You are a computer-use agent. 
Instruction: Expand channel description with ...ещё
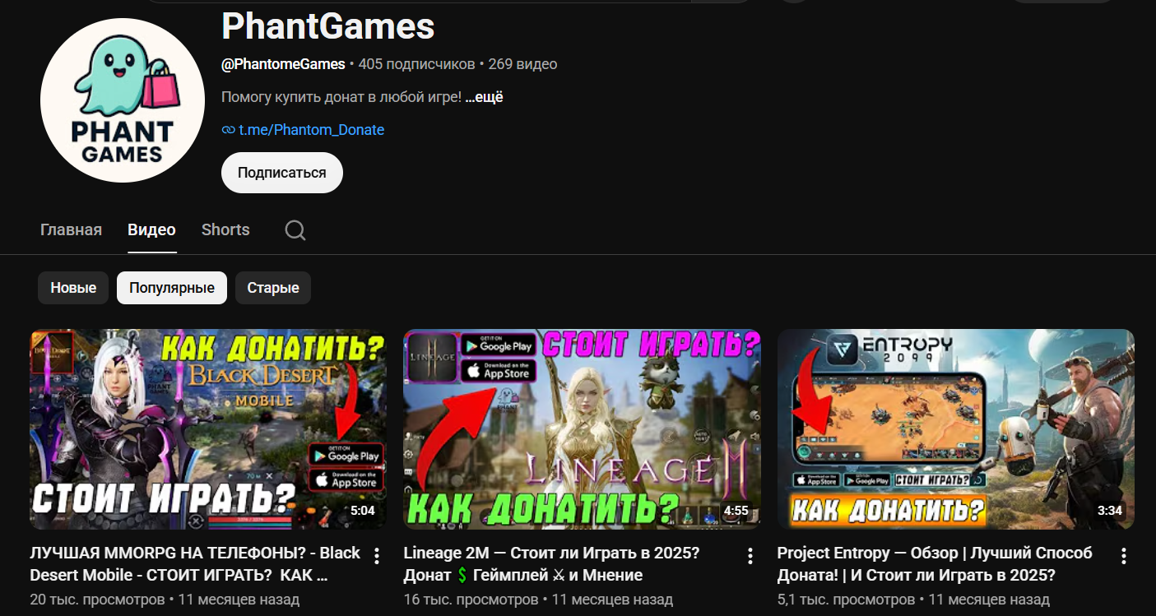485,97
